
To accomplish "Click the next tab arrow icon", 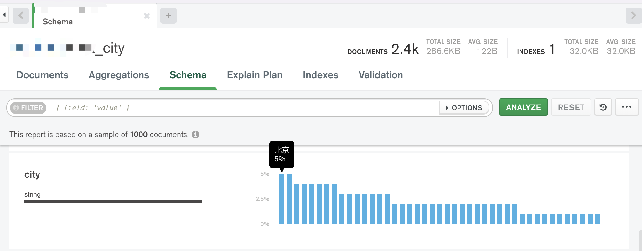I will pos(634,15).
